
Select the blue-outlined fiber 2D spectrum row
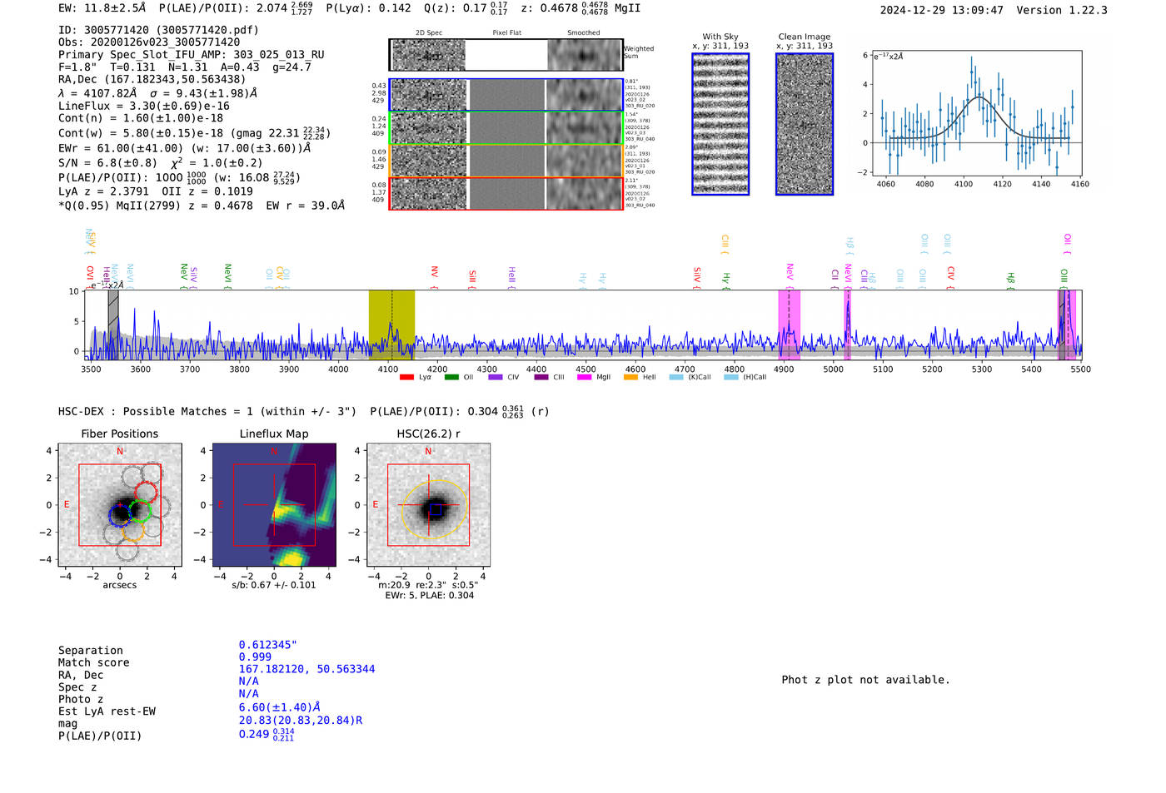tap(506, 95)
